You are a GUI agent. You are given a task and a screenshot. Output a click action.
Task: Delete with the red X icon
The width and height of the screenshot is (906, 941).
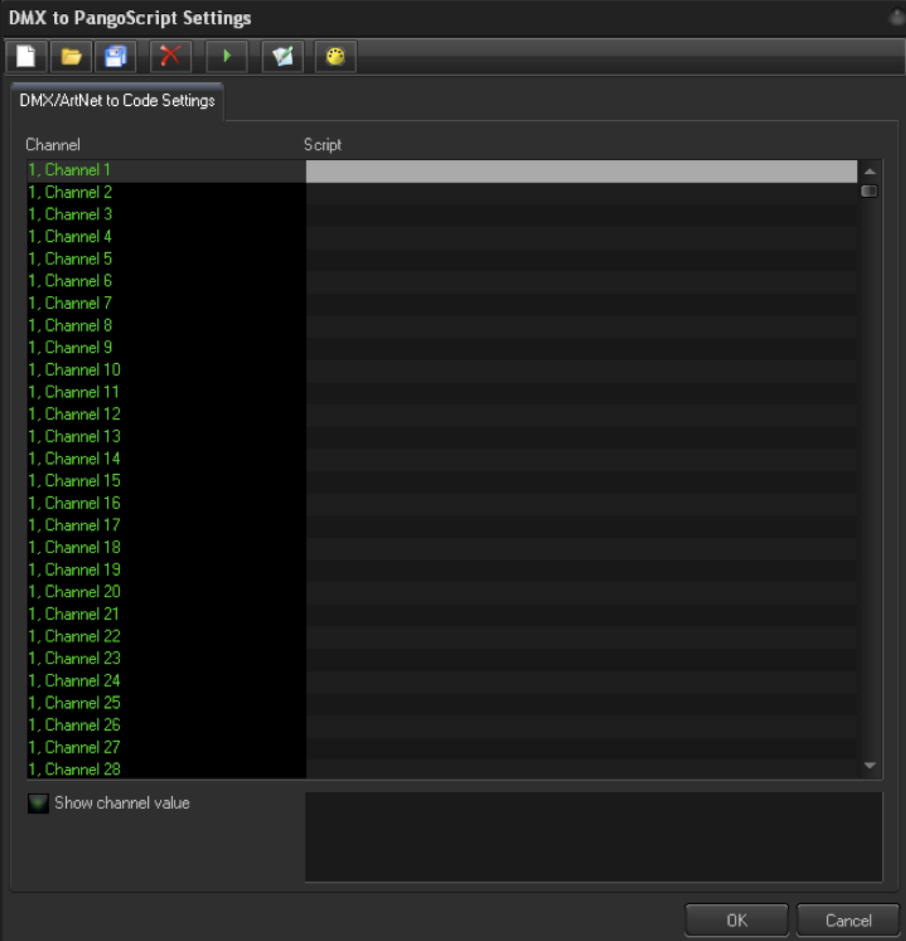coord(170,56)
